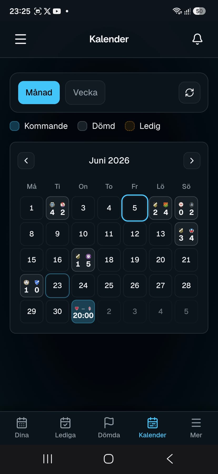Click Ledig legend color swatch
Viewport: 218px width, 474px height.
pos(130,126)
